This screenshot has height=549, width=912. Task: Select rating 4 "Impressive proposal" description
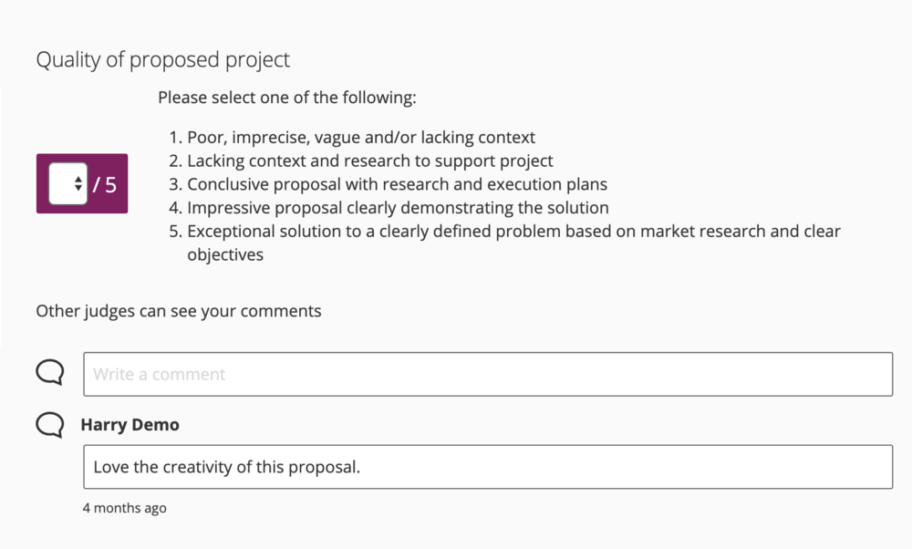coord(399,207)
